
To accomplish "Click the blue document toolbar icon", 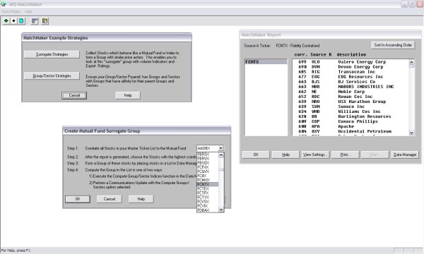I will tap(21, 20).
